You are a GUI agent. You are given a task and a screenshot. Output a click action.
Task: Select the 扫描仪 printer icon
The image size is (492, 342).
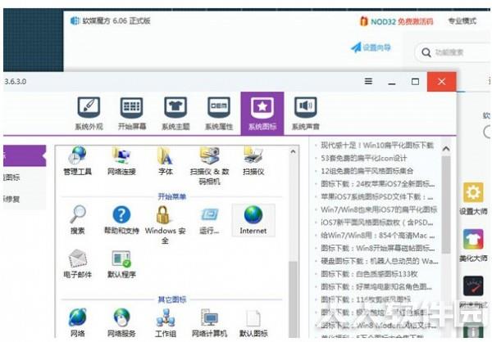tap(253, 160)
